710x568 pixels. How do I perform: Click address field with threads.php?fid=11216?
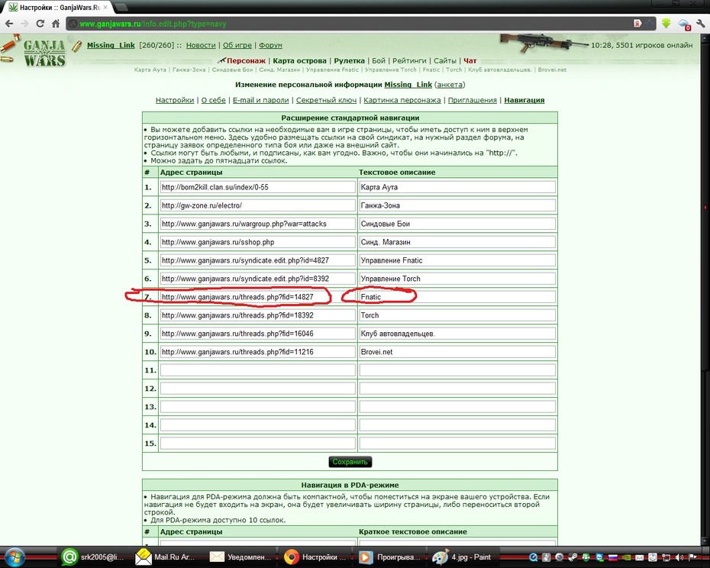[x=257, y=352]
